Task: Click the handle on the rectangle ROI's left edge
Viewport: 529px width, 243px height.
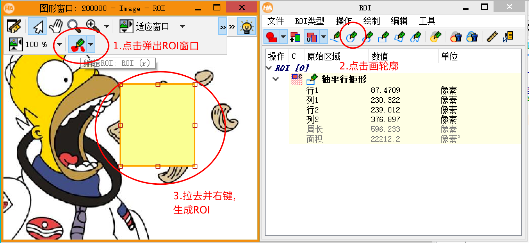Action: (x=121, y=125)
